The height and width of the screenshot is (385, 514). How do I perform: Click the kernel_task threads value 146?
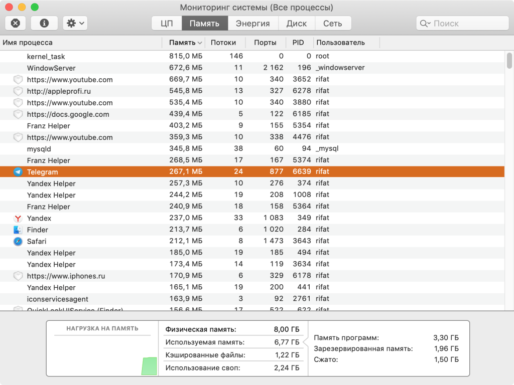[x=236, y=56]
